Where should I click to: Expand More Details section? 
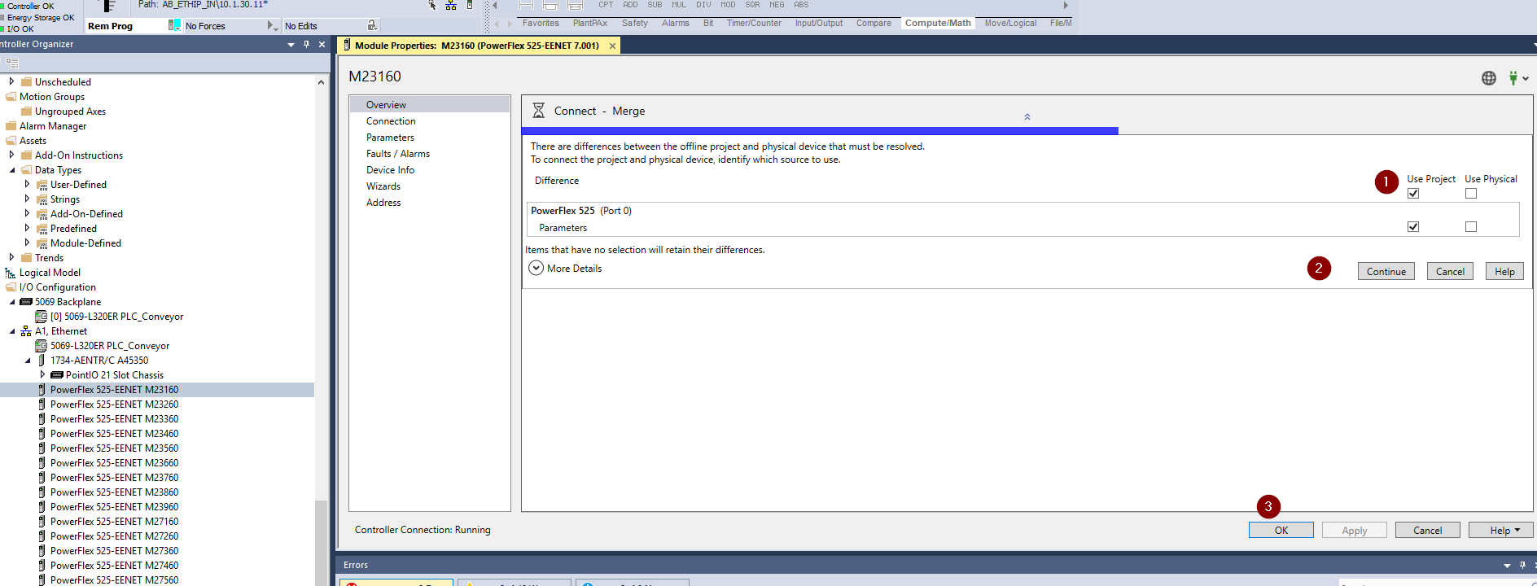[x=536, y=268]
